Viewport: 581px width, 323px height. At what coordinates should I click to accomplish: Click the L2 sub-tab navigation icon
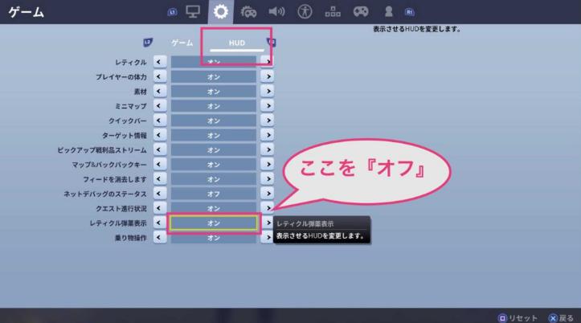click(148, 43)
